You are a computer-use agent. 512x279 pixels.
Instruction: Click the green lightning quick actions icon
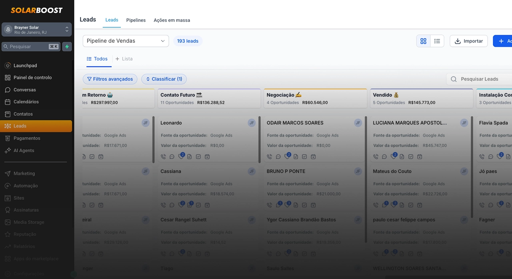(67, 47)
